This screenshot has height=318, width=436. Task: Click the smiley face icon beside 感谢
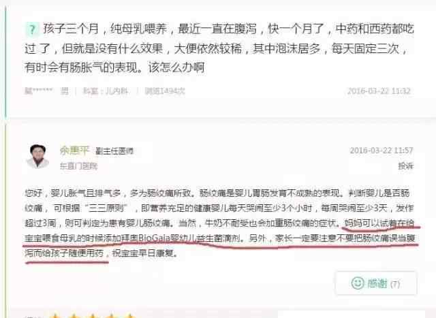358,283
